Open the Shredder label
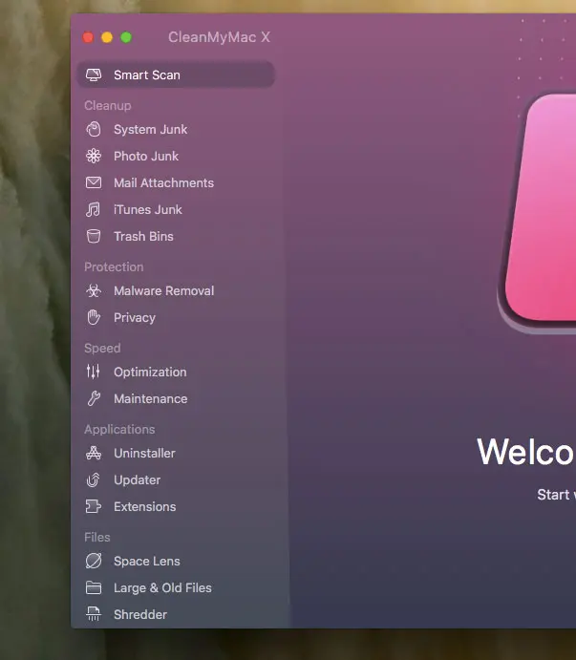Screen dimensions: 576x660 [x=140, y=614]
